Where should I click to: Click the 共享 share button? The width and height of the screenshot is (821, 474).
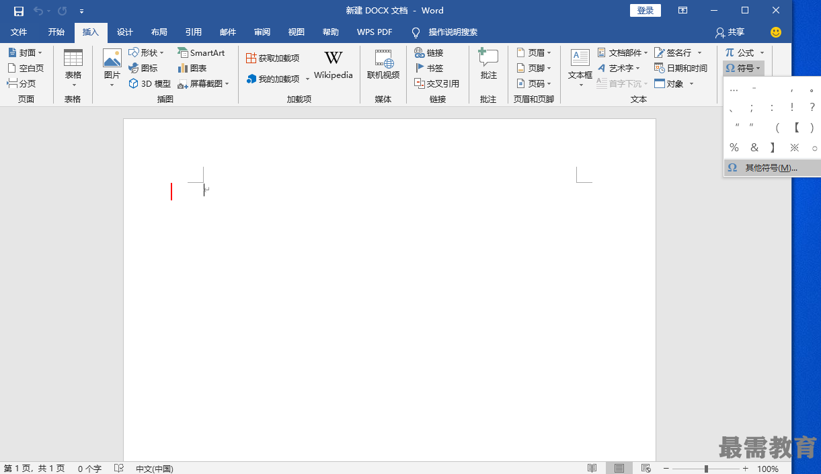coord(730,32)
